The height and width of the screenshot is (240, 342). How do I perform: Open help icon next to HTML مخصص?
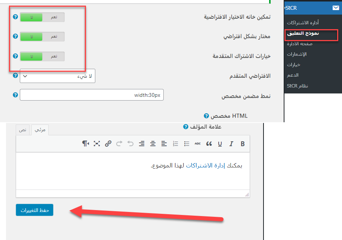click(206, 116)
